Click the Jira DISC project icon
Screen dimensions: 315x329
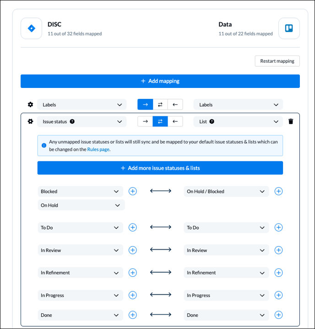[x=32, y=28]
